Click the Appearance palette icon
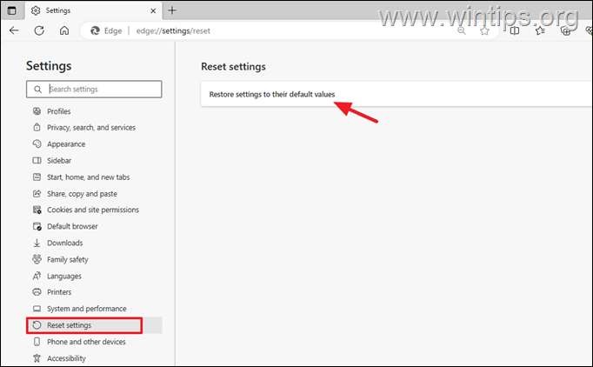593x367 pixels. point(37,143)
